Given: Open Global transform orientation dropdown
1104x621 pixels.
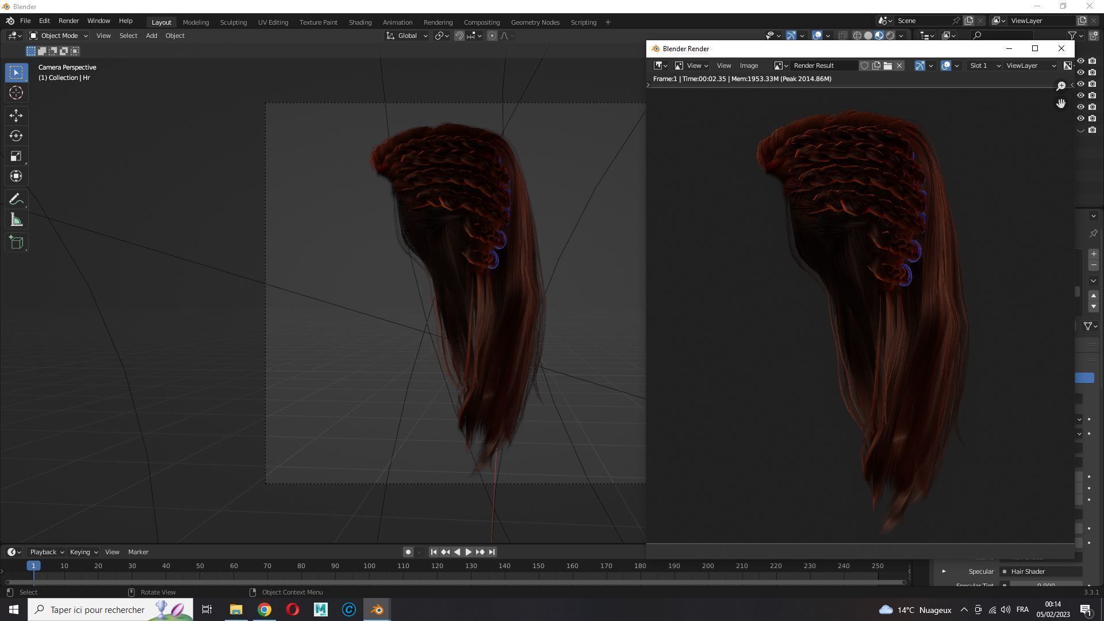Looking at the screenshot, I should click(407, 36).
